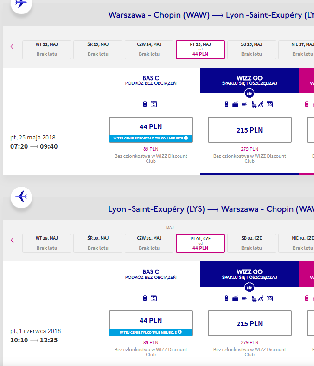Show earlier return dates with left chevron

tap(12, 240)
